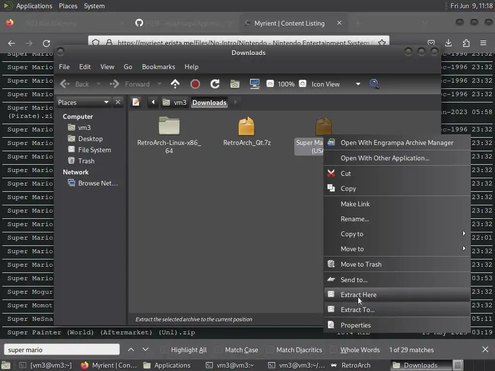Click Cut in the context menu
495x371 pixels.
(x=397, y=173)
